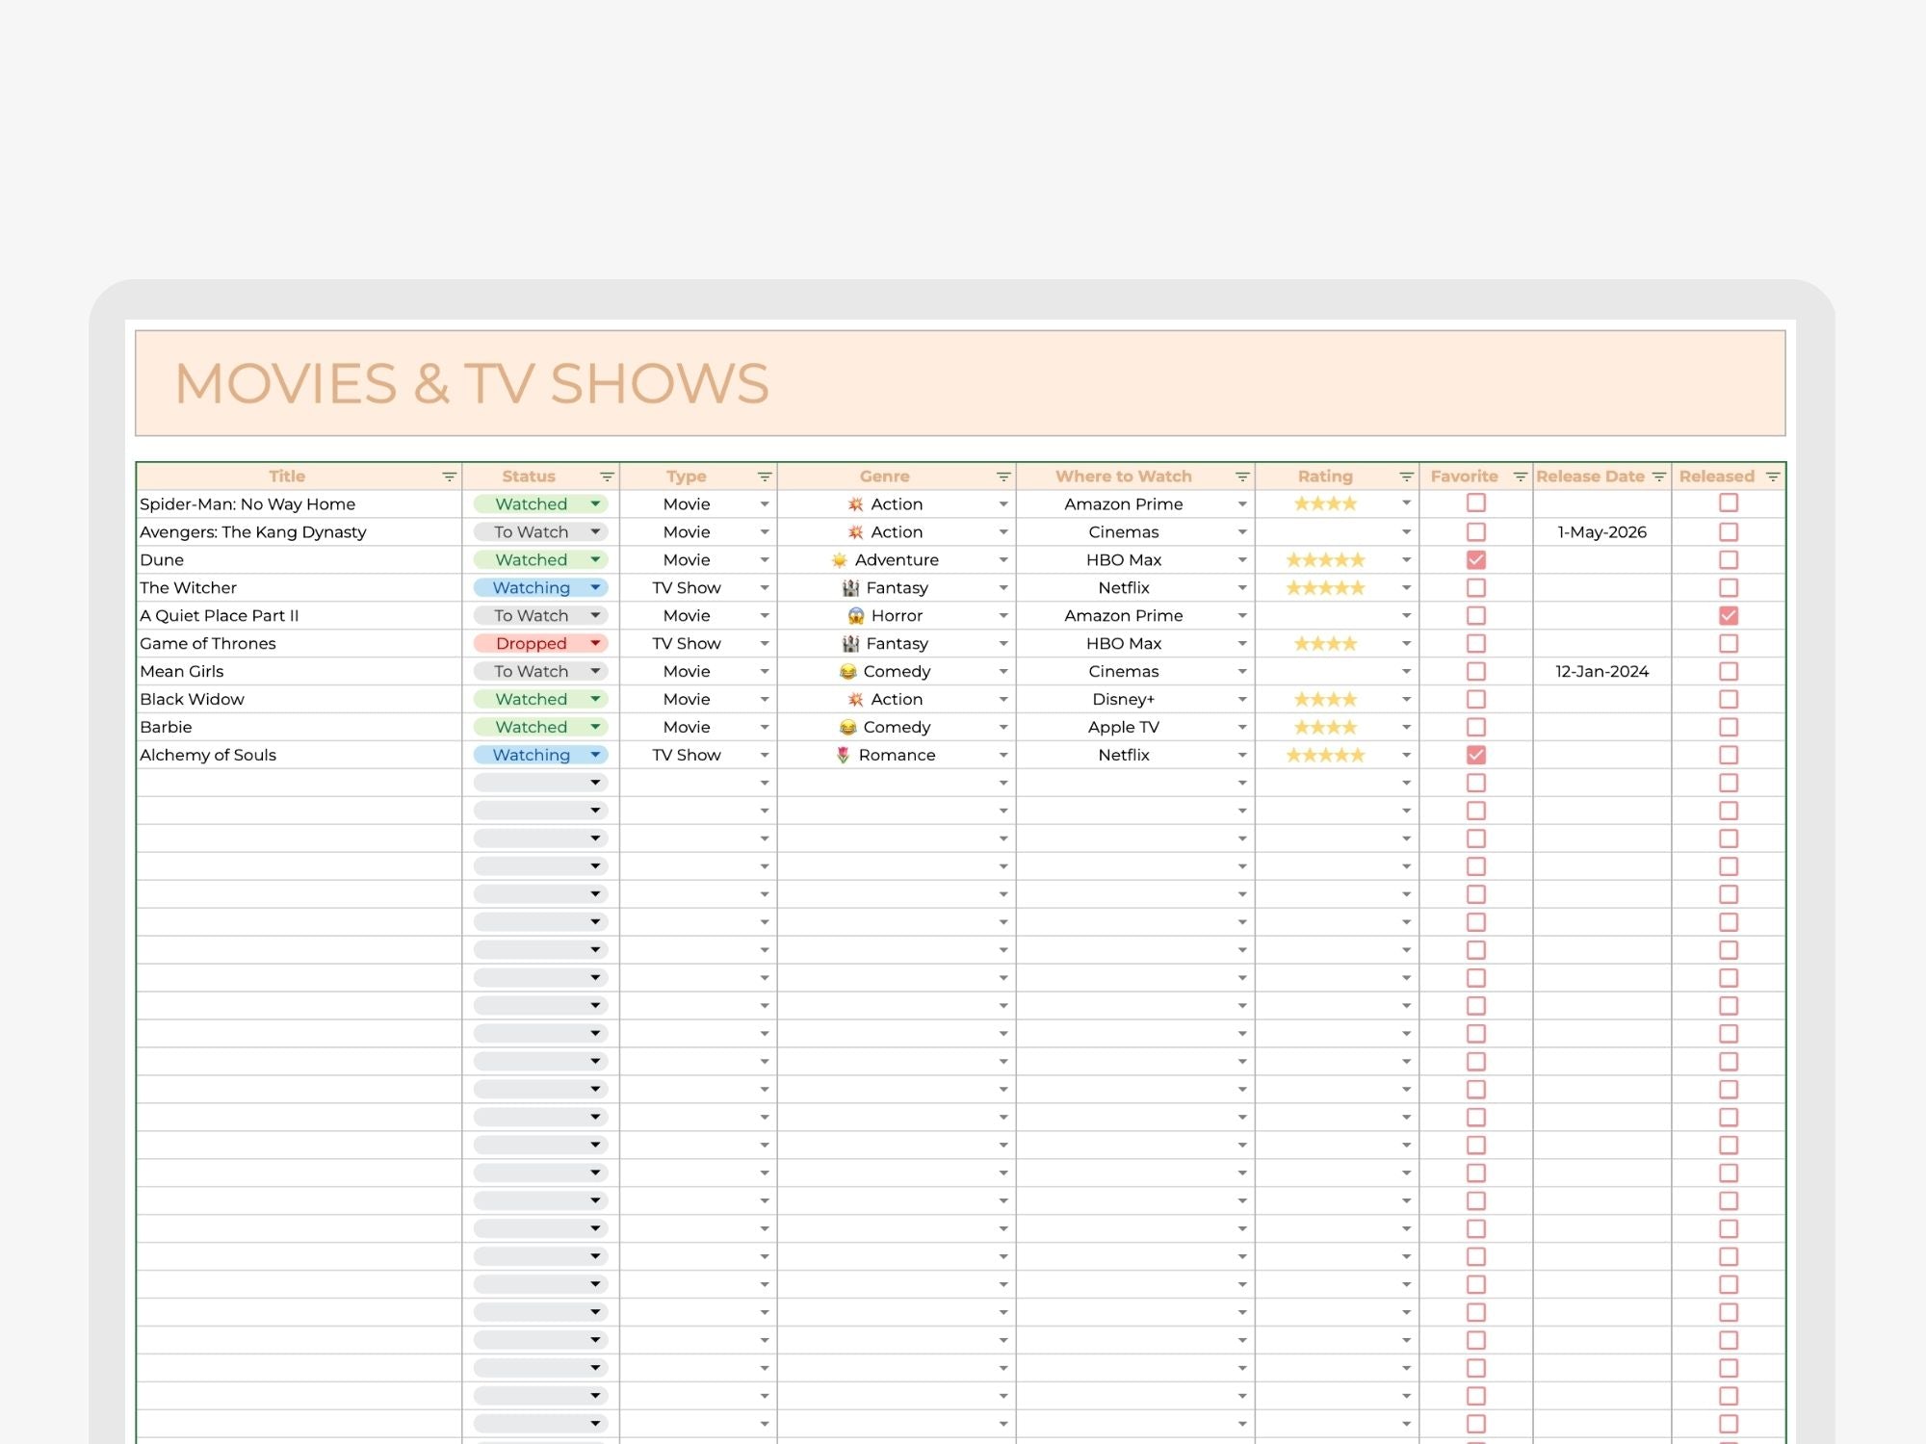Expand the Genre dropdown for Alchemy of Souls
Viewport: 1926px width, 1444px height.
pyautogui.click(x=1003, y=755)
